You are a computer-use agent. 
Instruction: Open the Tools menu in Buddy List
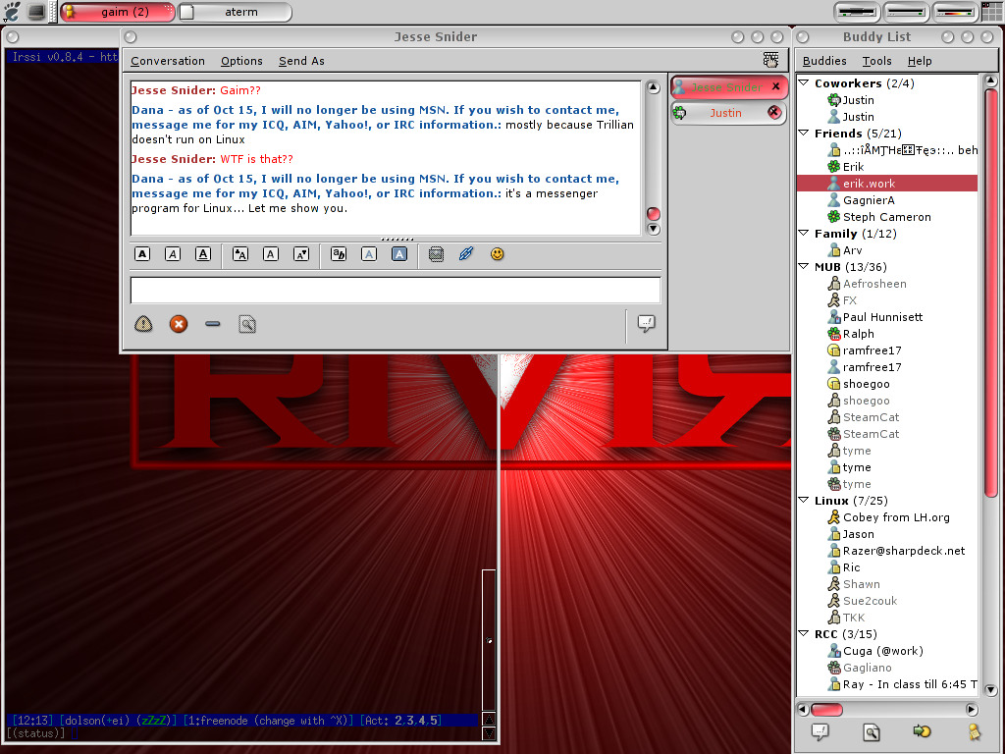click(x=876, y=61)
